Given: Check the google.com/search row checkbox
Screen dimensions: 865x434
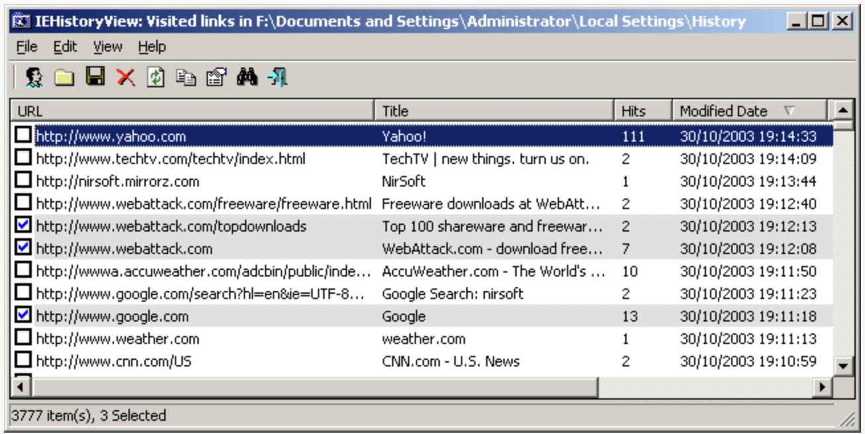Looking at the screenshot, I should click(x=24, y=292).
